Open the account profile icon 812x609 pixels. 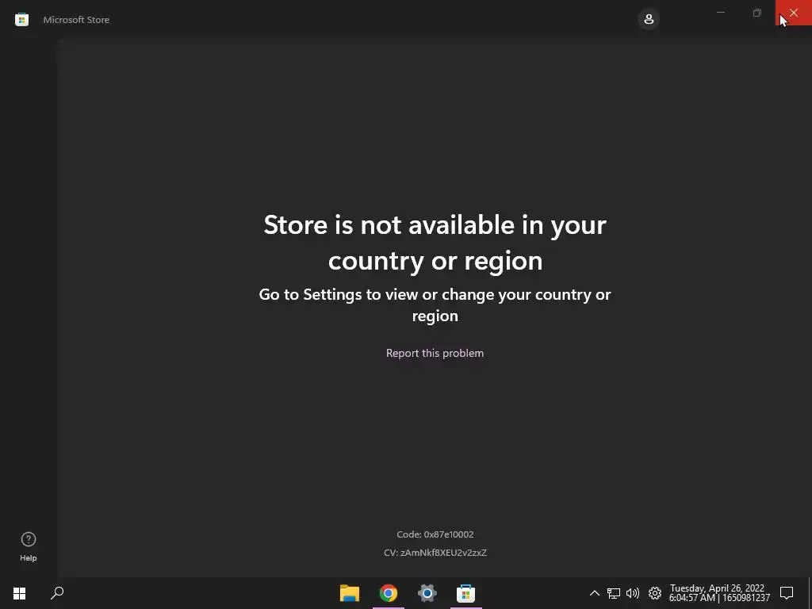click(x=649, y=20)
